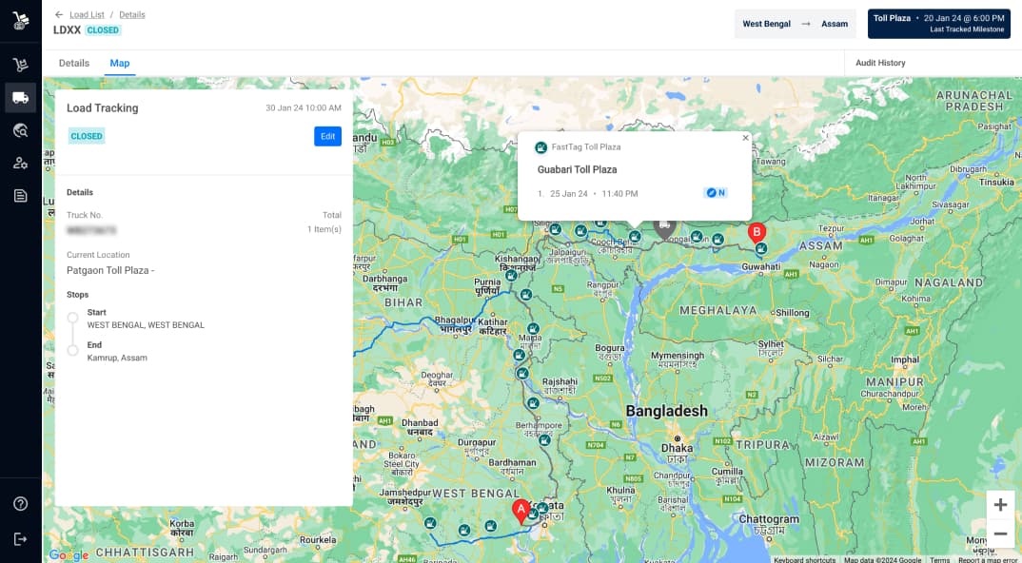Click the hand-cart icon below the logo

pos(20,65)
